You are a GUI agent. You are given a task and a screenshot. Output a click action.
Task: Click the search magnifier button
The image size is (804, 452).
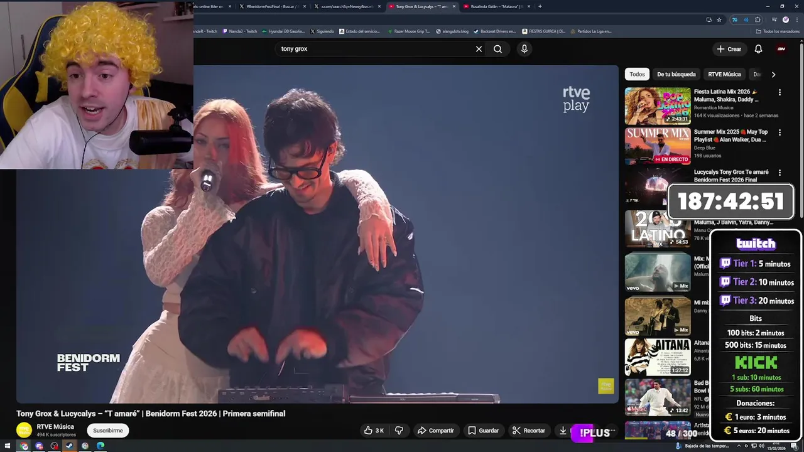coord(497,49)
